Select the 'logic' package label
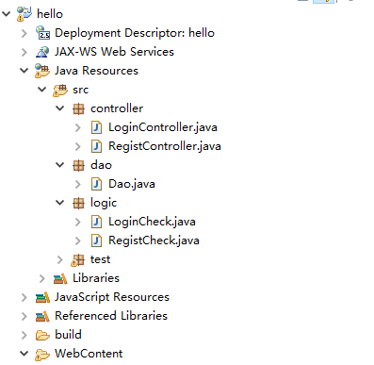Image resolution: width=374 pixels, height=365 pixels. 104,203
